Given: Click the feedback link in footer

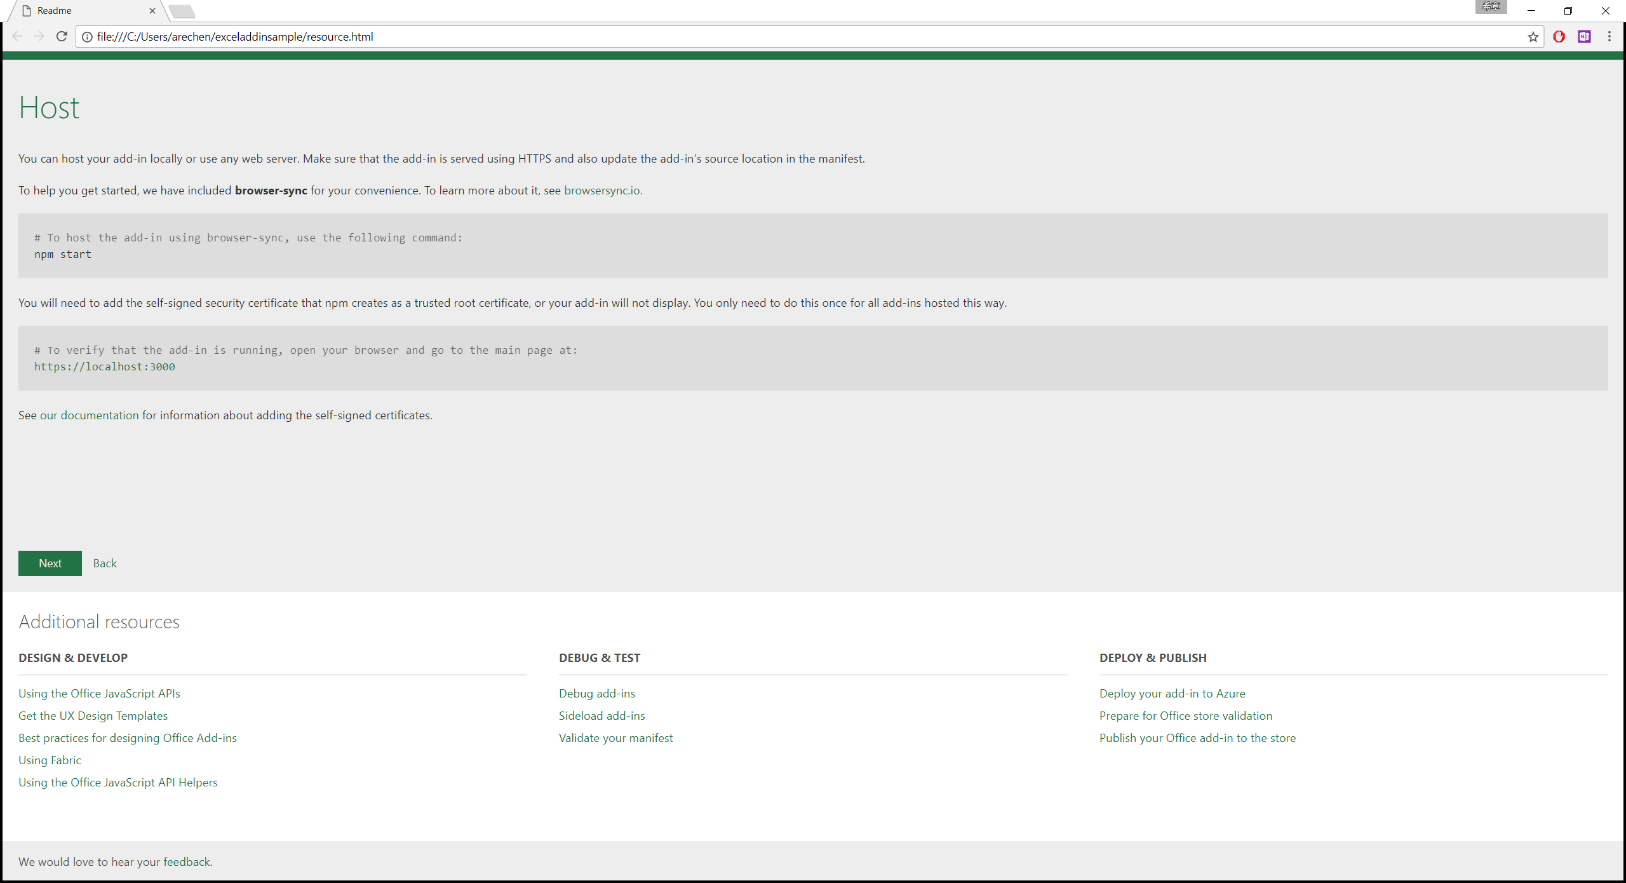Looking at the screenshot, I should click(x=187, y=862).
